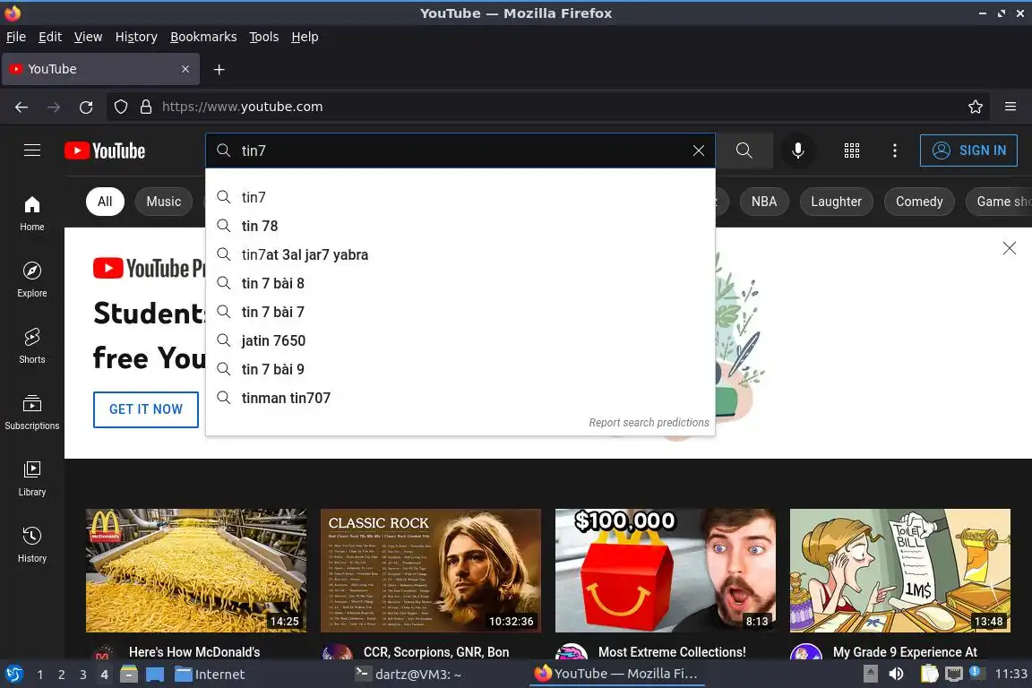
Task: Click the GET IT NOW button
Action: pyautogui.click(x=145, y=409)
